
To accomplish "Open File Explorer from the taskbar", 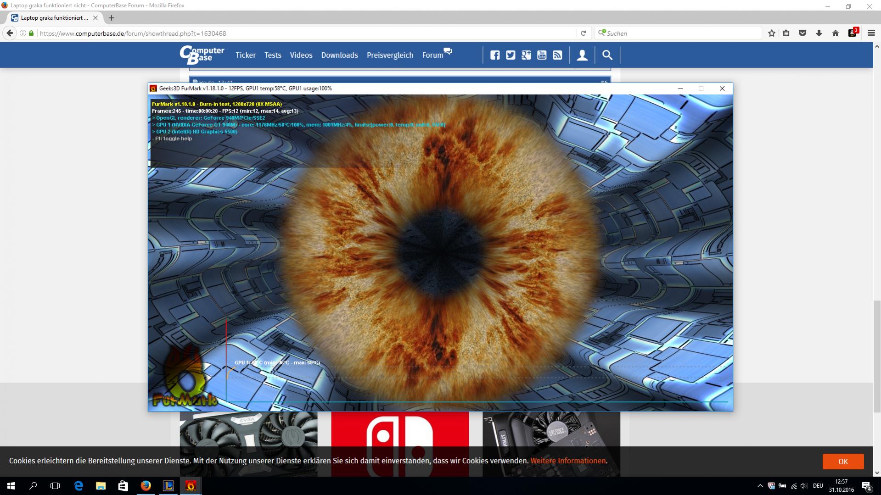I will tap(101, 486).
